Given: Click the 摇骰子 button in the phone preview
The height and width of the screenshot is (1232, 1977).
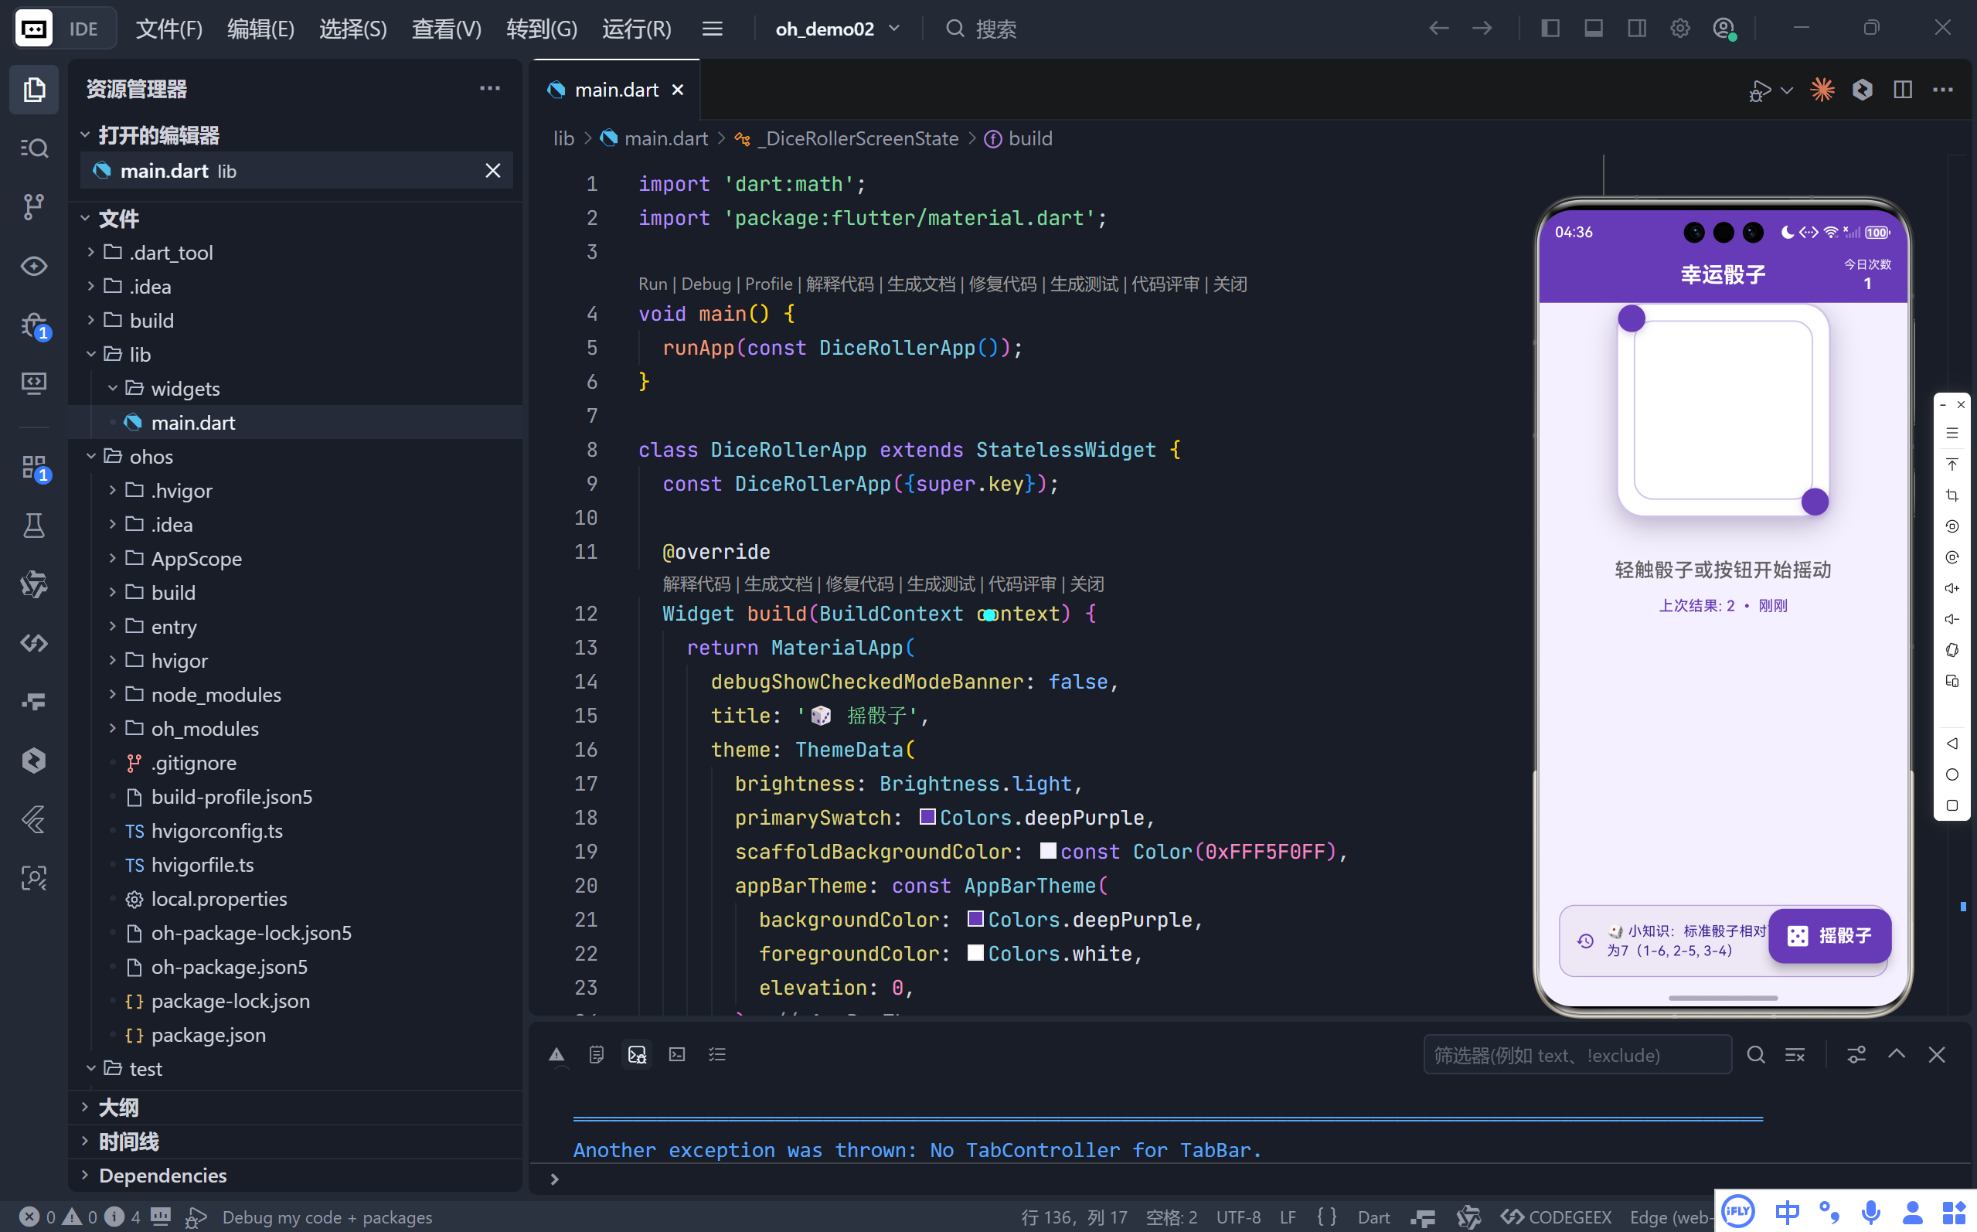Looking at the screenshot, I should coord(1829,935).
